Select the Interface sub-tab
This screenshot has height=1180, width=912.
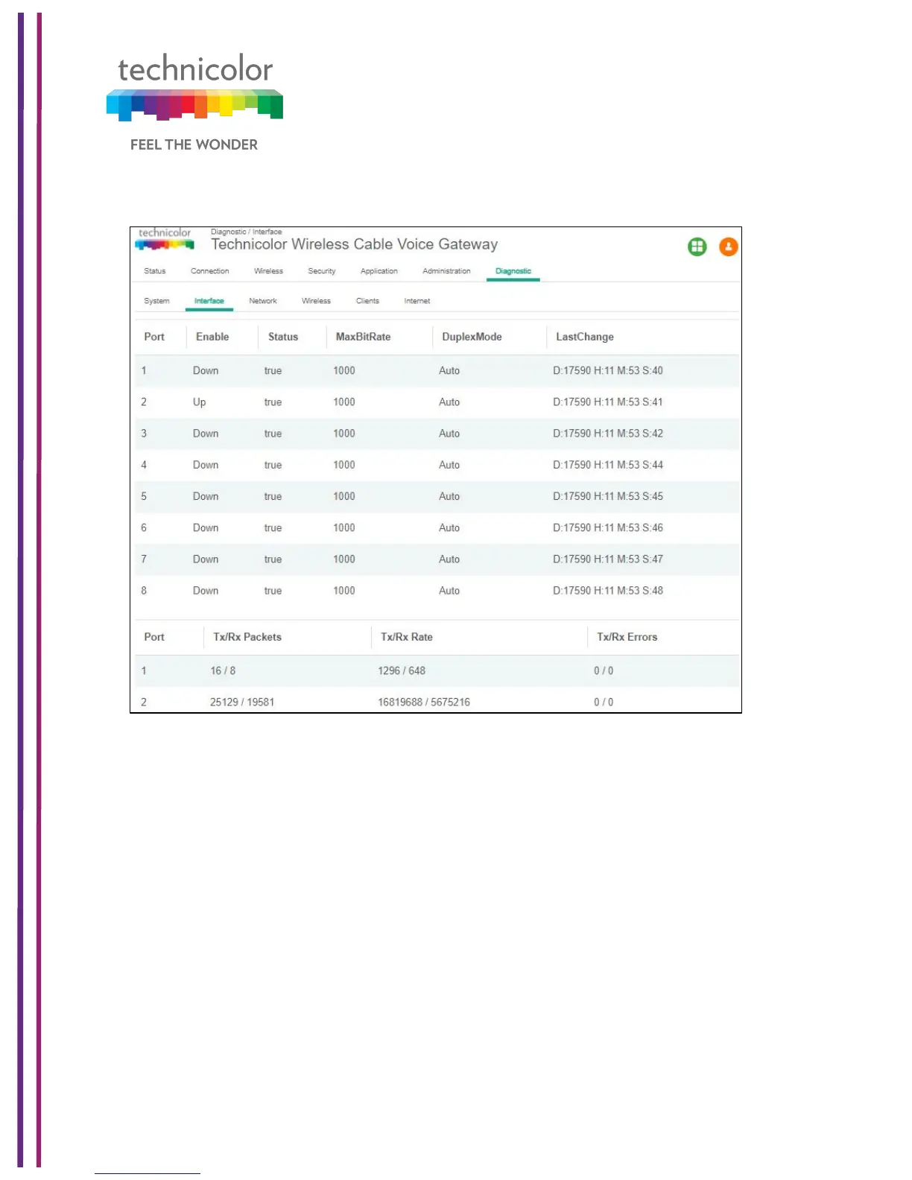pos(209,301)
